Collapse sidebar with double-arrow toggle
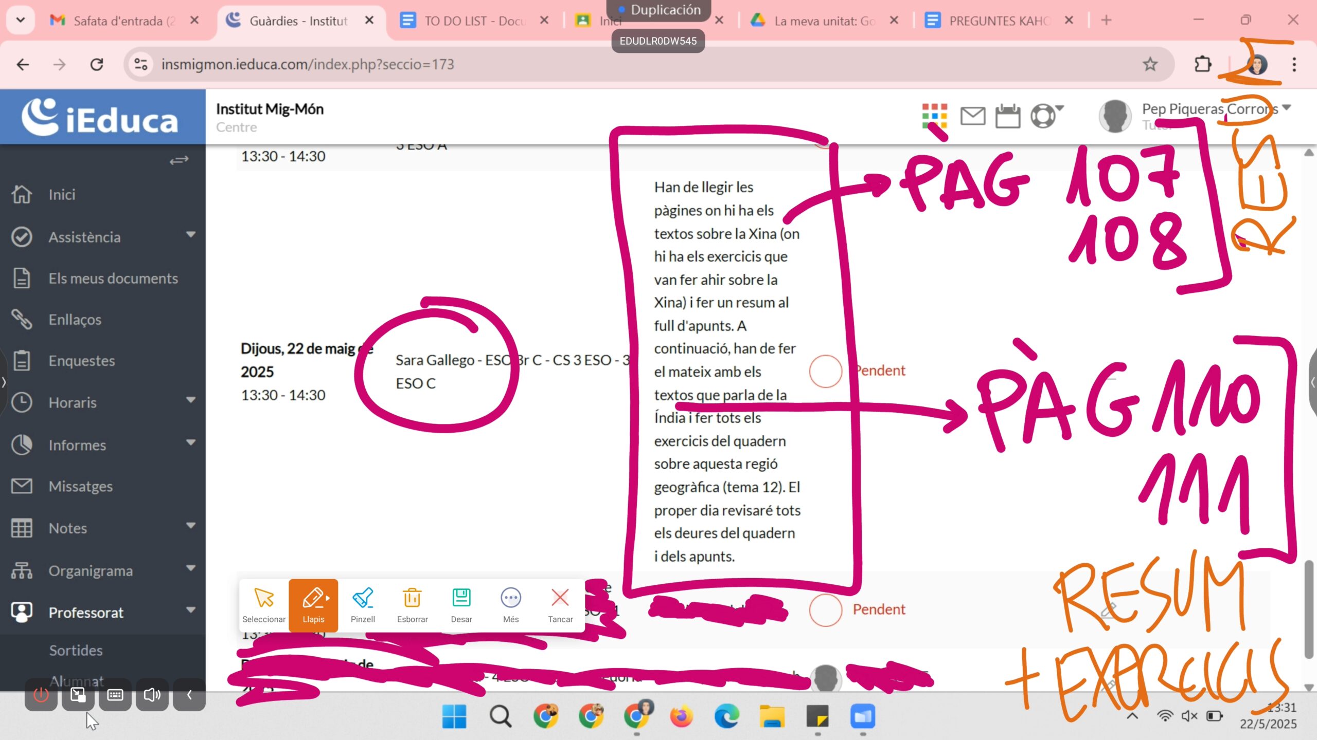The height and width of the screenshot is (740, 1317). tap(179, 161)
